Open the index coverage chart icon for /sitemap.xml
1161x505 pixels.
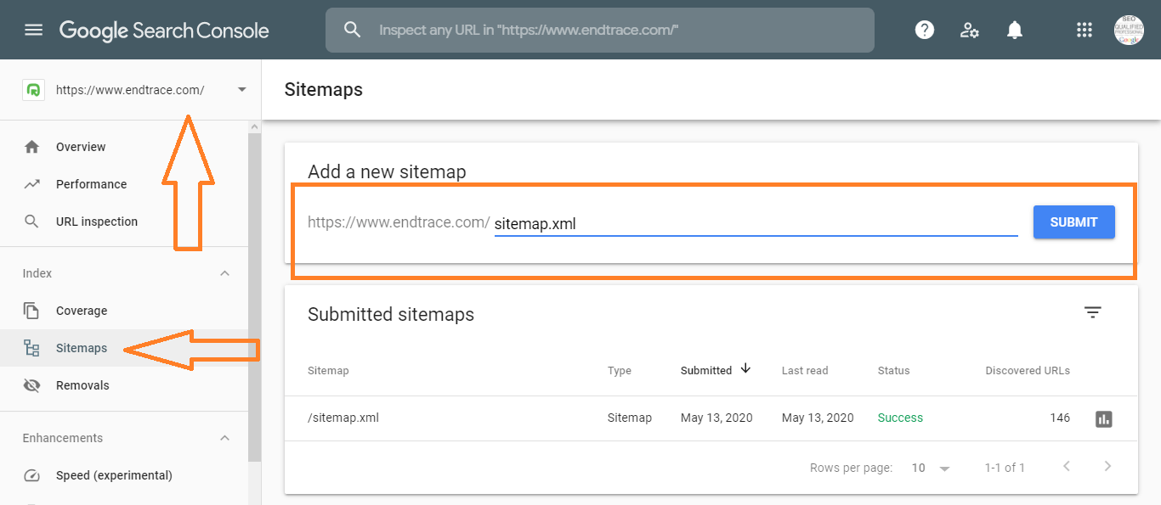click(x=1104, y=418)
